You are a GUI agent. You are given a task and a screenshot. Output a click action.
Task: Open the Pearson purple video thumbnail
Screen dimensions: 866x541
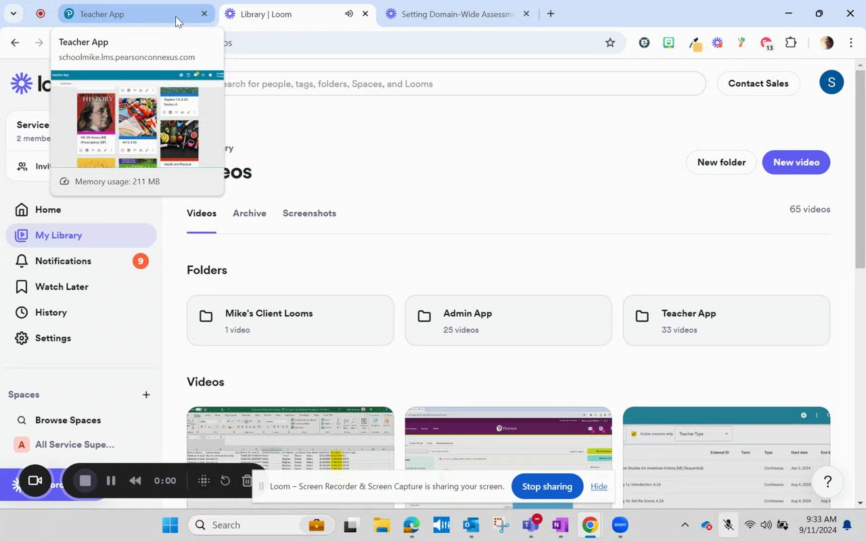tap(508, 457)
